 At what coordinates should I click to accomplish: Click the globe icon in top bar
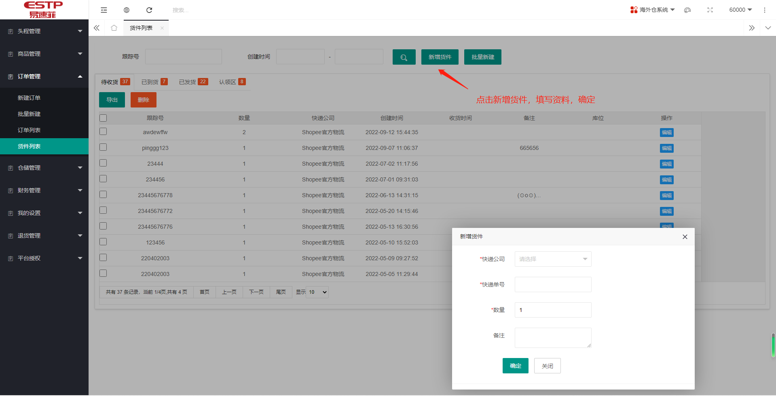[x=127, y=10]
